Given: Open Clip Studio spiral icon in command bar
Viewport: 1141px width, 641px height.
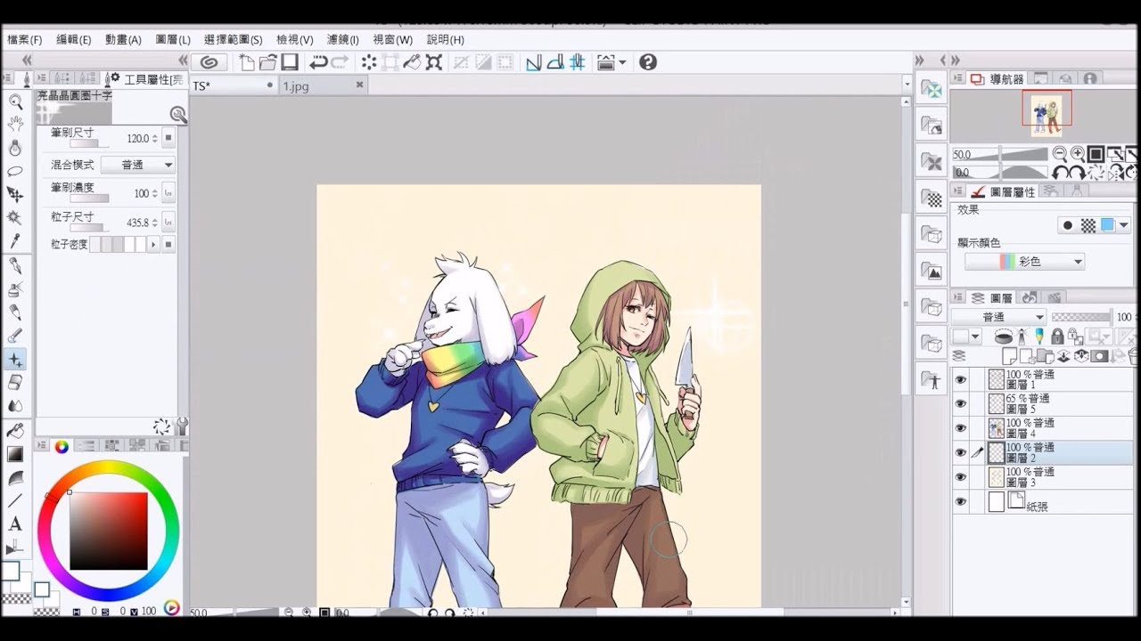Looking at the screenshot, I should click(x=209, y=62).
